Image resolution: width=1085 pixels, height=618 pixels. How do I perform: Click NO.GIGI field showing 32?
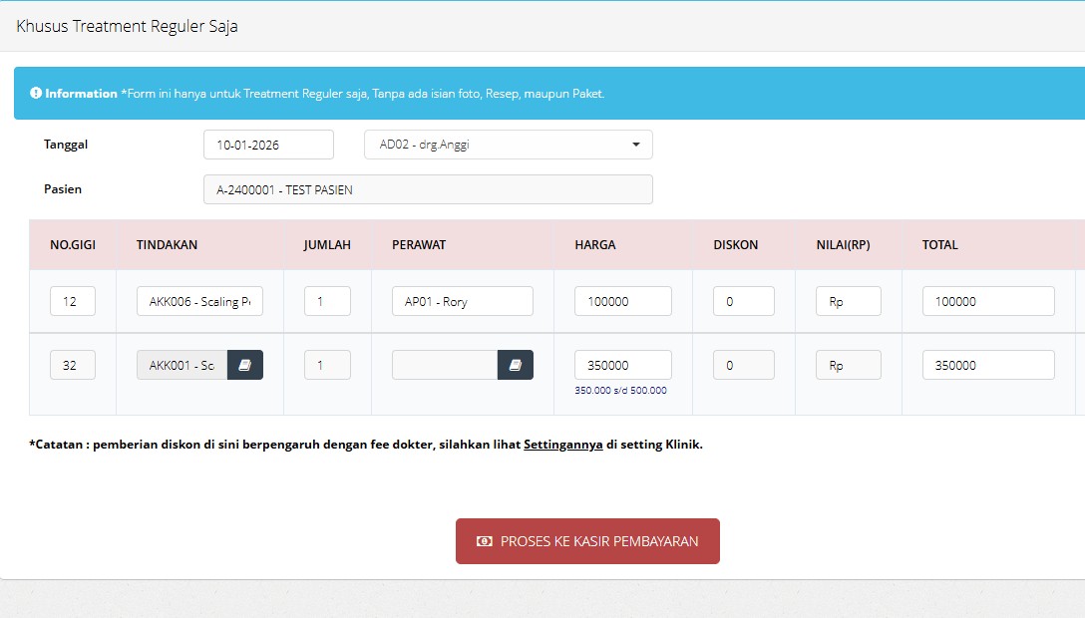pos(72,365)
